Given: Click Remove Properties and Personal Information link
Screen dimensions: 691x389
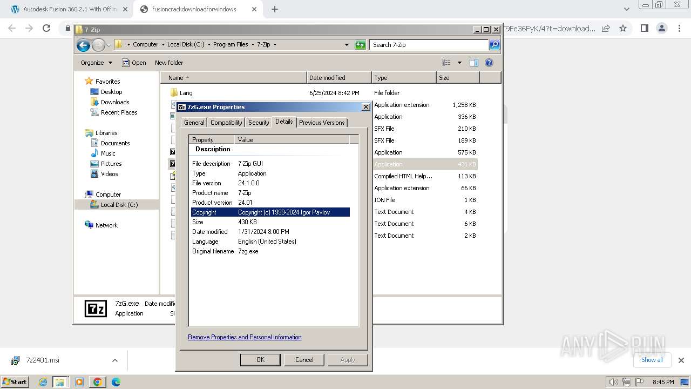Looking at the screenshot, I should [x=245, y=337].
